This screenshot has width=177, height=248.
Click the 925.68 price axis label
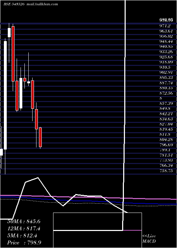166,57
